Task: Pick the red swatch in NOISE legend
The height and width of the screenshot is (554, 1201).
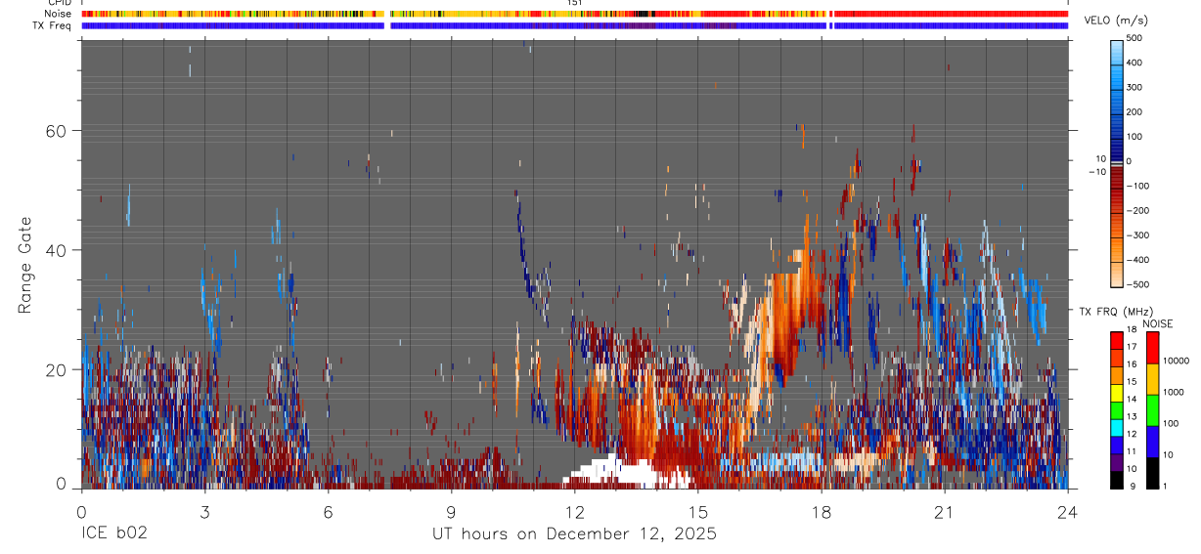Action: point(1153,348)
